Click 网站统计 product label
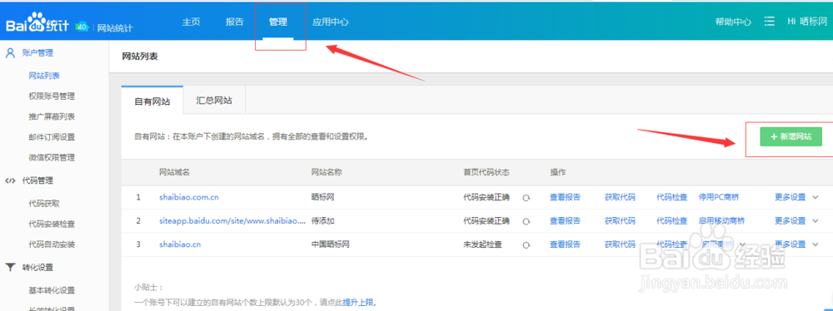Screen dimensions: 833x311 (115, 27)
